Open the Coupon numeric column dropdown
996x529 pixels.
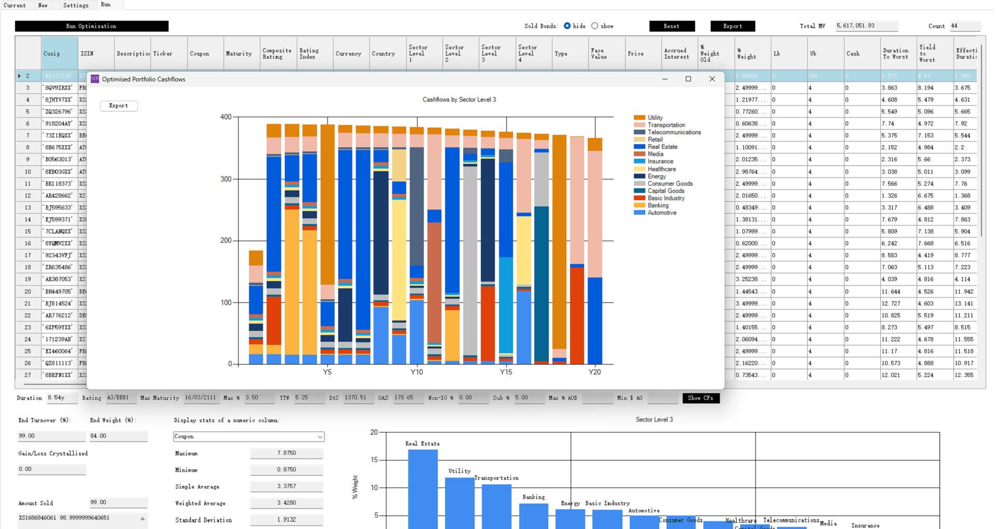320,437
